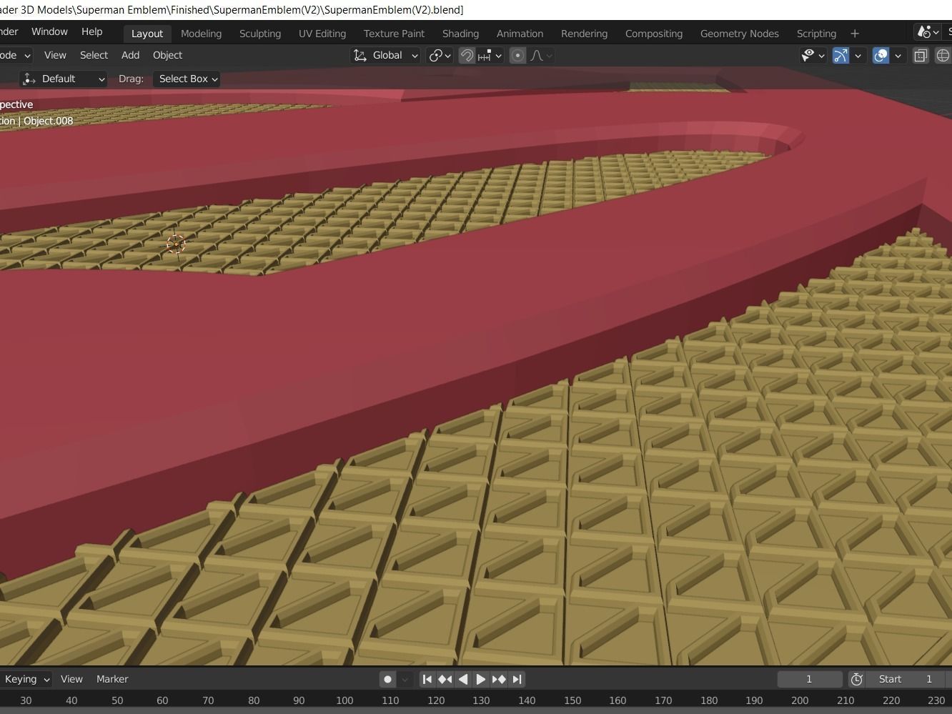Jump to the first frame
952x714 pixels.
427,679
